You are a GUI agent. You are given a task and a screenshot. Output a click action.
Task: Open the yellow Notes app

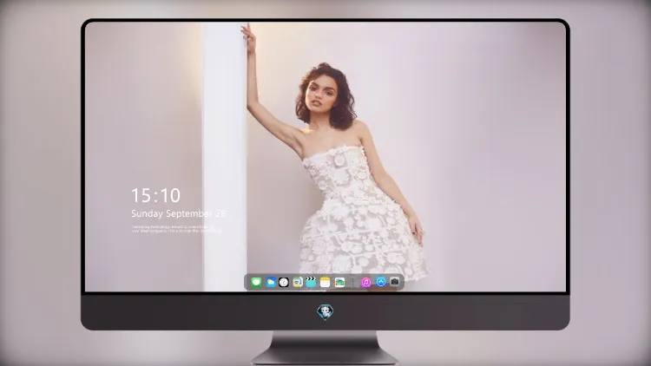[x=325, y=282]
